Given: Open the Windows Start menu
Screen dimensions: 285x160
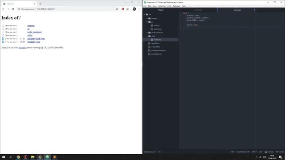Looking at the screenshot, I should (x=4, y=157).
